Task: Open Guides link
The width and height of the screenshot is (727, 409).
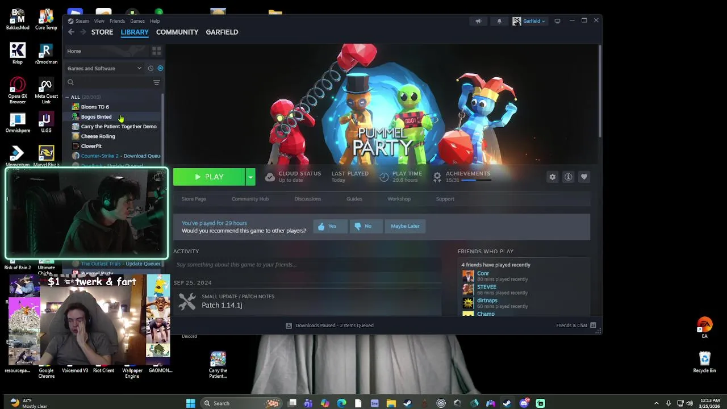Action: tap(354, 199)
